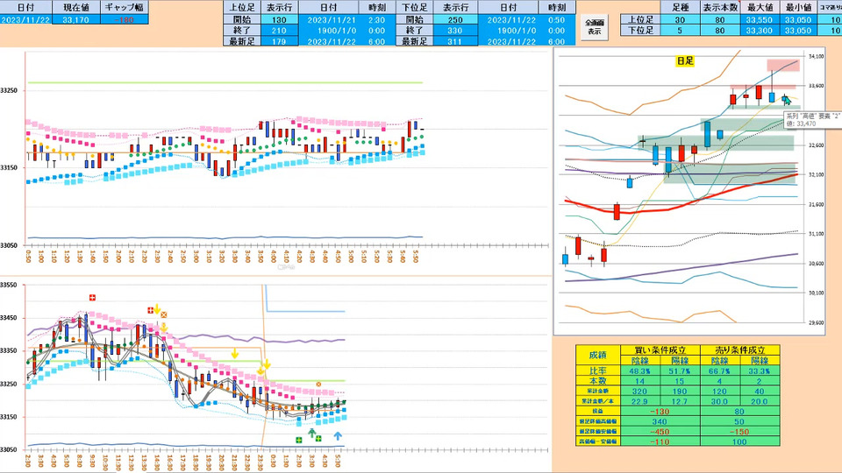Select the 現在値 cell showing 33,170
Screen dimensions: 842x473
click(75, 20)
